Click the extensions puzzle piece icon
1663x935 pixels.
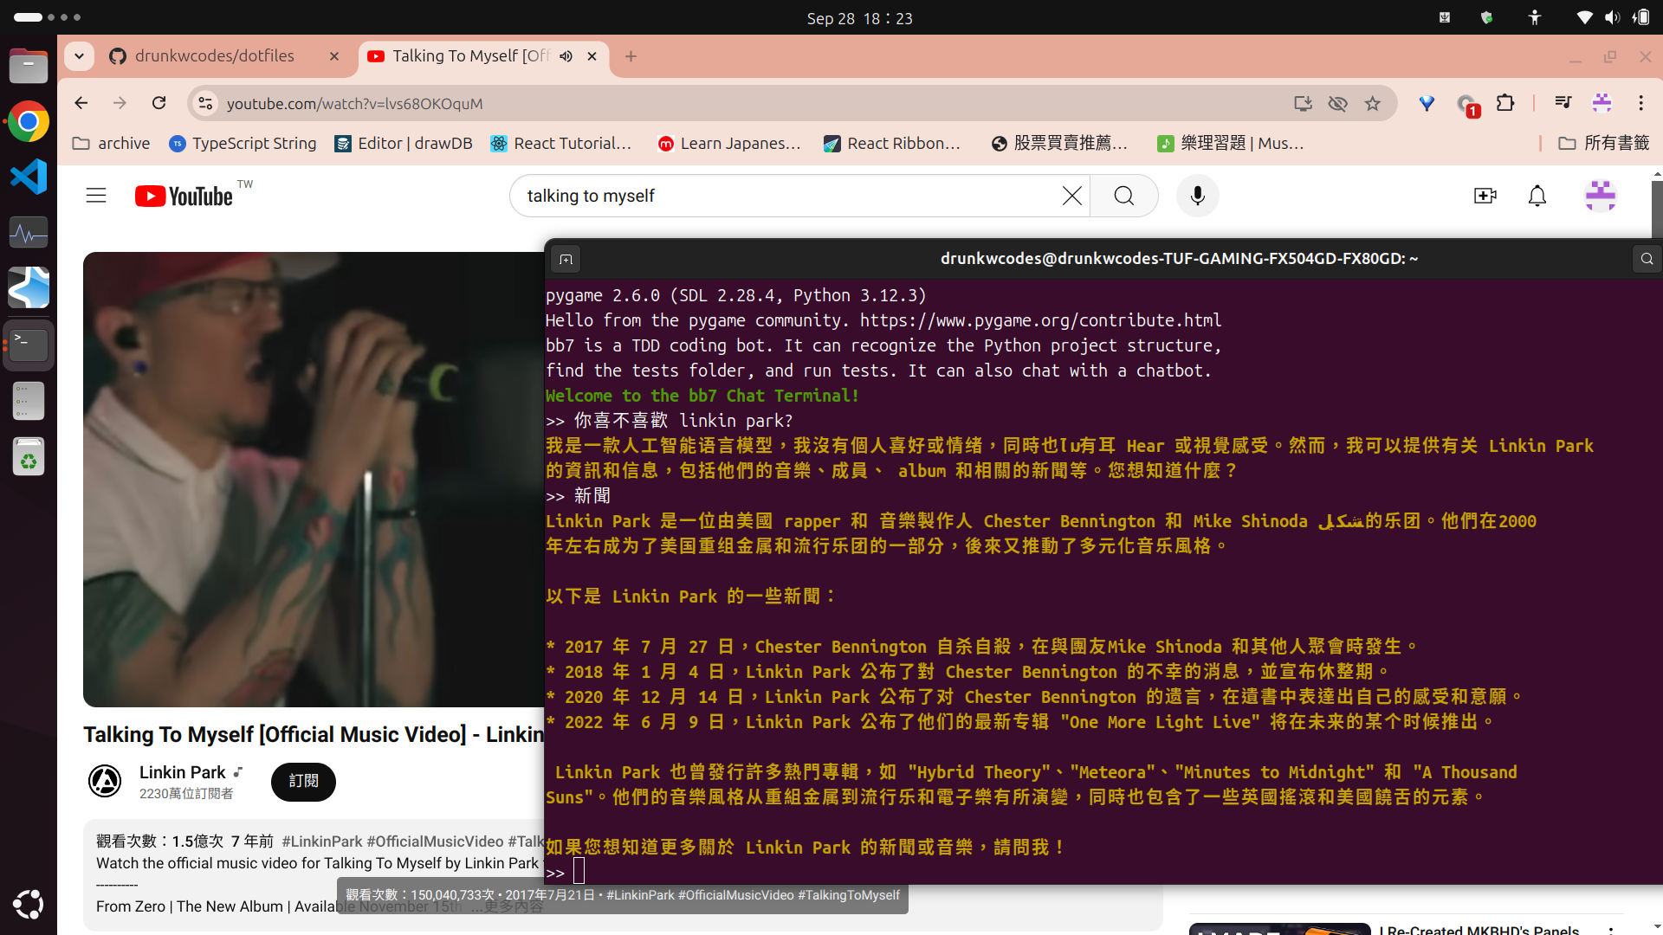coord(1505,103)
